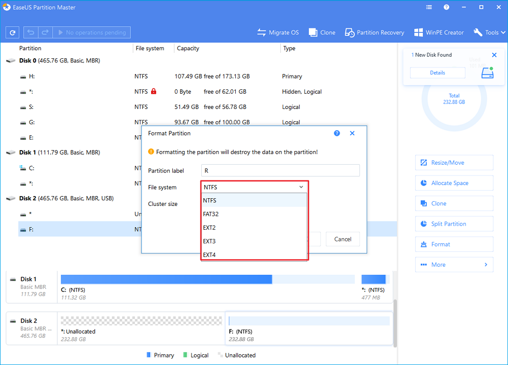Click the new disk drive icon in notification
Viewport: 508px width, 365px height.
pyautogui.click(x=487, y=72)
